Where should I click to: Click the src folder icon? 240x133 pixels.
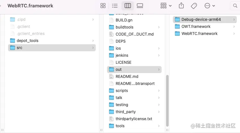coord(13,48)
